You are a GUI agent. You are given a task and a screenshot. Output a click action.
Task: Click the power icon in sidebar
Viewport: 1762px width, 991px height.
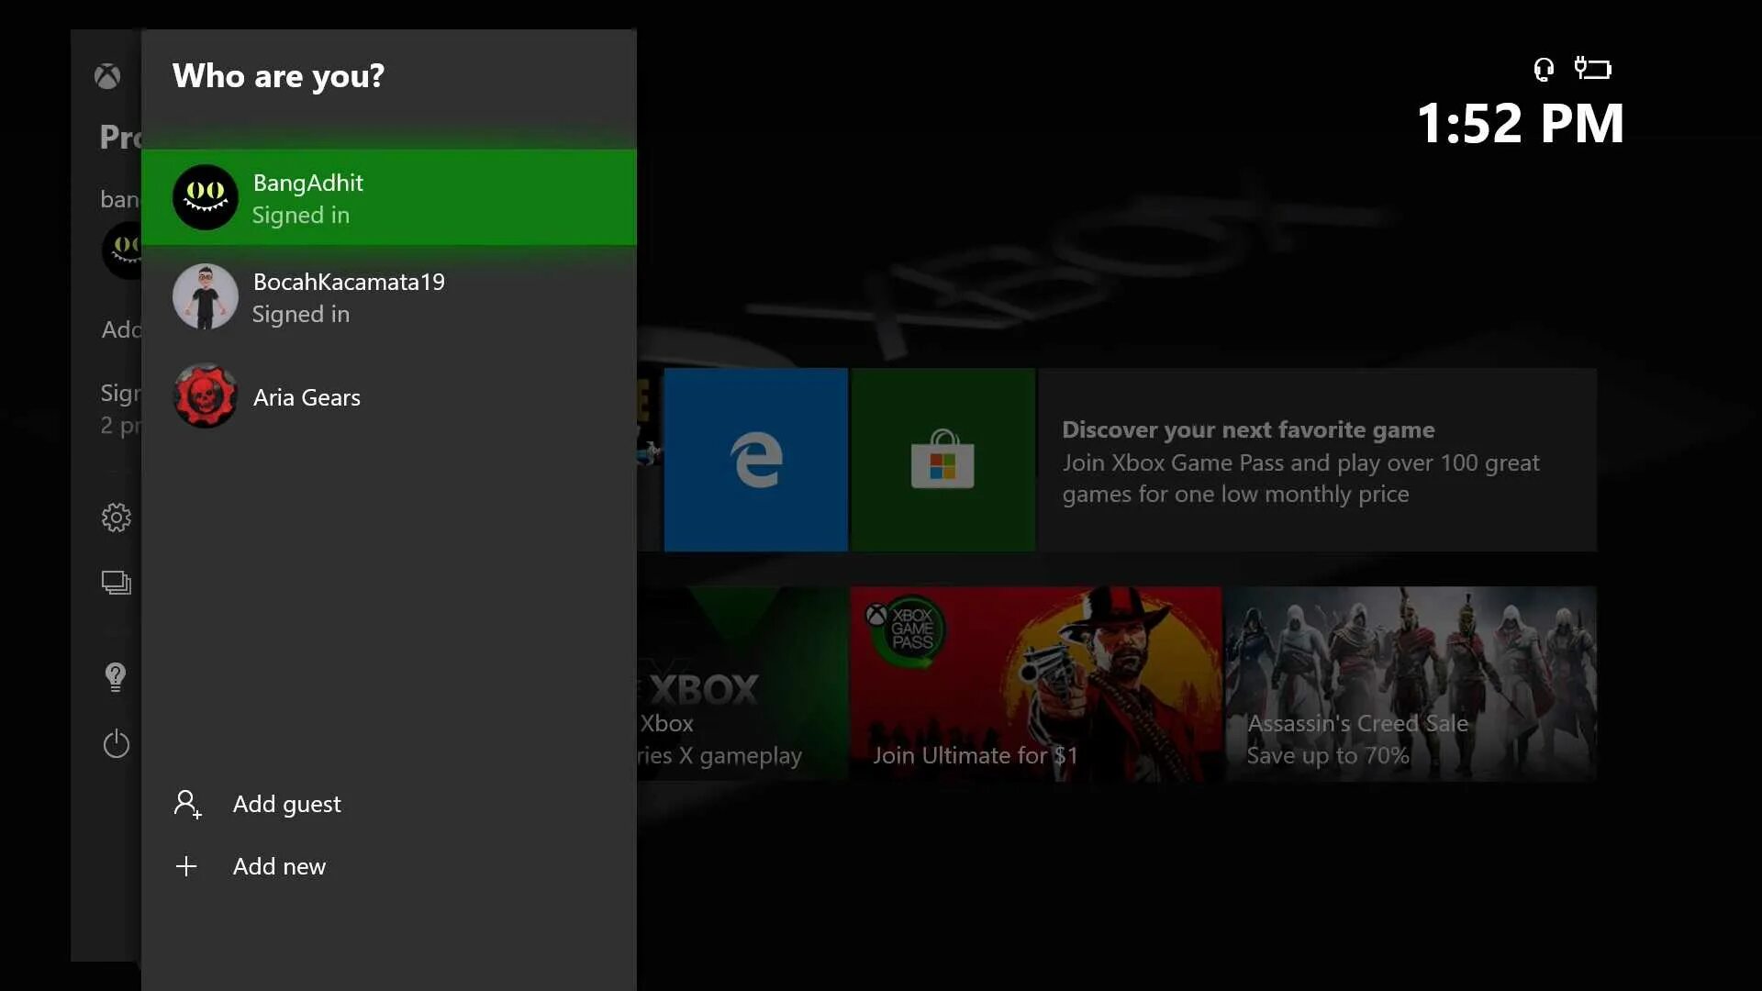[x=116, y=743]
